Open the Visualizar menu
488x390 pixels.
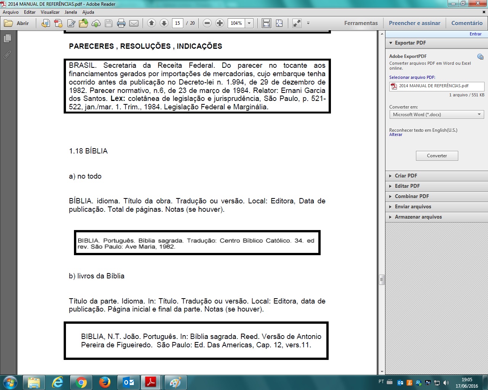pyautogui.click(x=50, y=12)
